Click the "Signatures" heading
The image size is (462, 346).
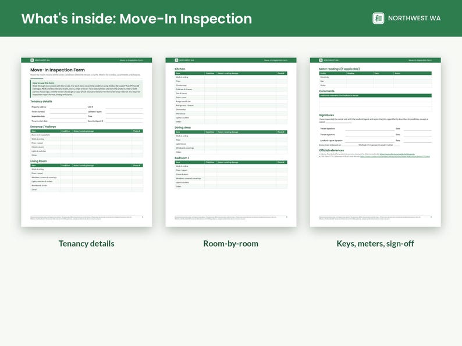coord(326,115)
